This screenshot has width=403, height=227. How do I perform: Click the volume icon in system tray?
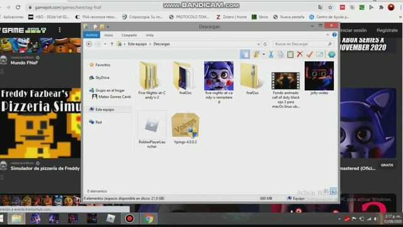[376, 219]
